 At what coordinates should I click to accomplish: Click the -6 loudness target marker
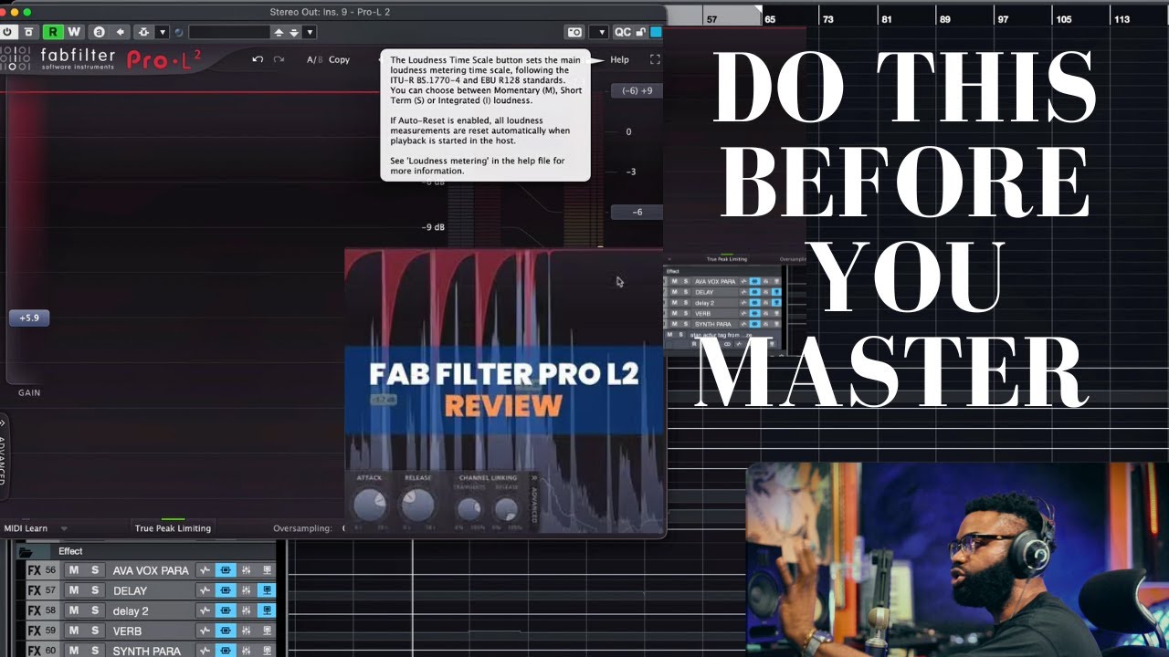637,212
